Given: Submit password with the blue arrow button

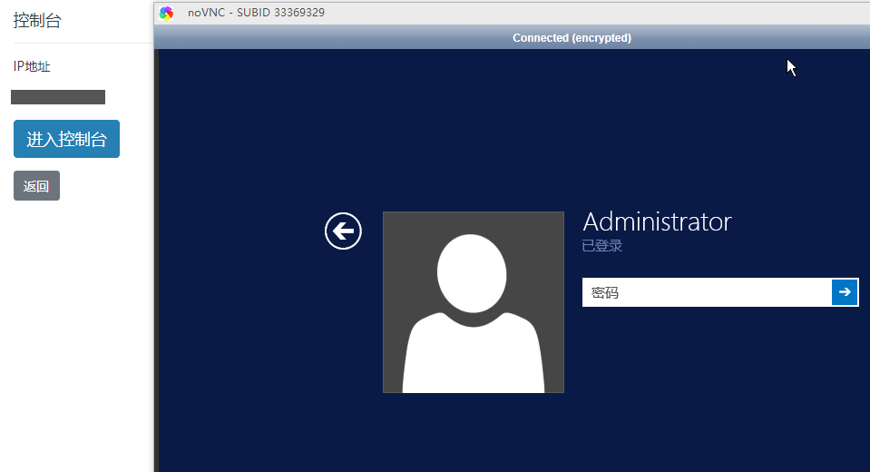Looking at the screenshot, I should (845, 292).
